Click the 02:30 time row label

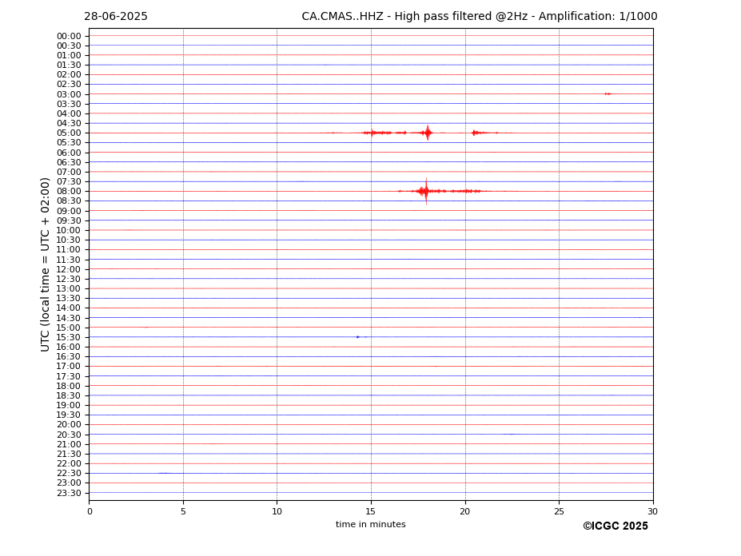click(69, 85)
